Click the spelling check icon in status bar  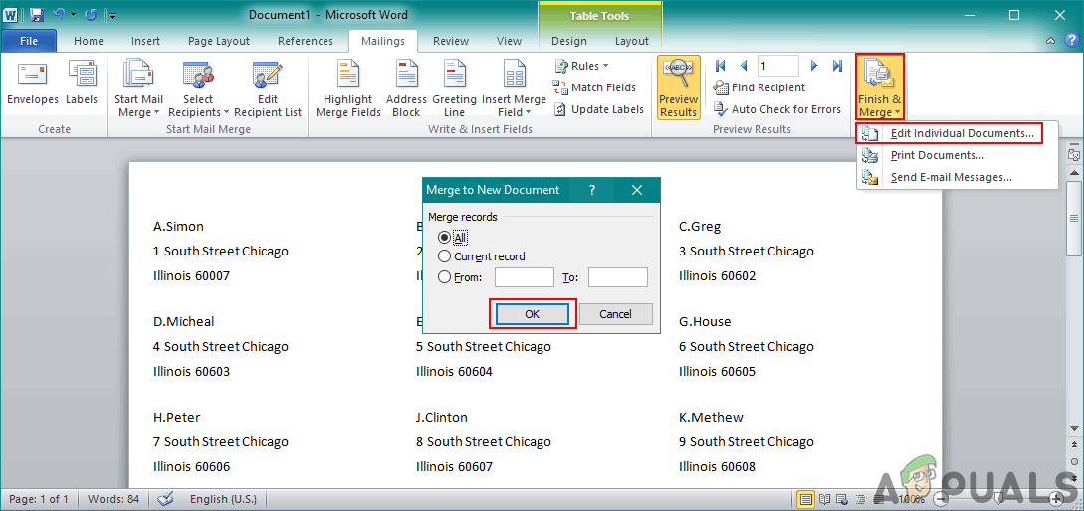point(165,498)
